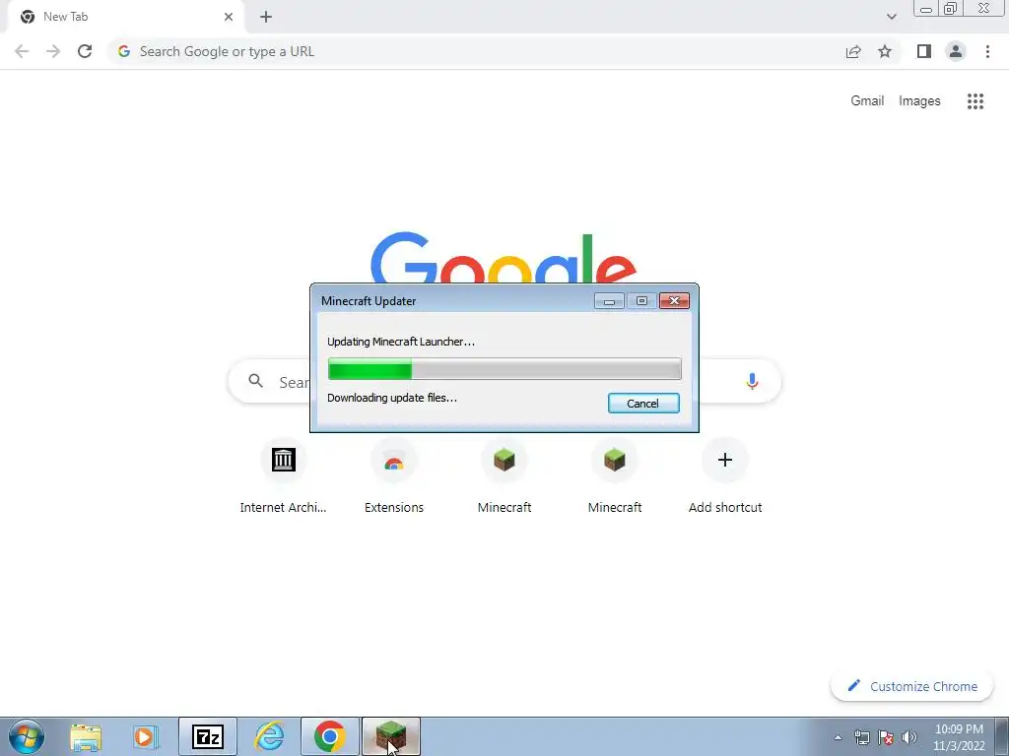Open volume control tray icon
The image size is (1009, 756).
(909, 738)
